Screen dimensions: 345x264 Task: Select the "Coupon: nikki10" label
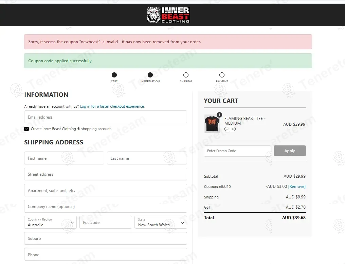pos(217,187)
